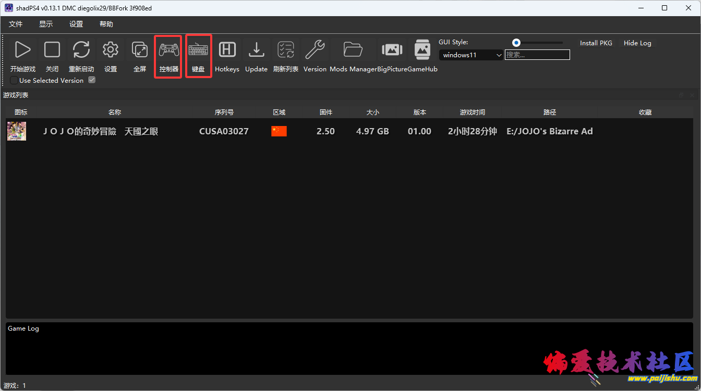Open the 文件 menu
This screenshot has width=701, height=391.
click(16, 24)
